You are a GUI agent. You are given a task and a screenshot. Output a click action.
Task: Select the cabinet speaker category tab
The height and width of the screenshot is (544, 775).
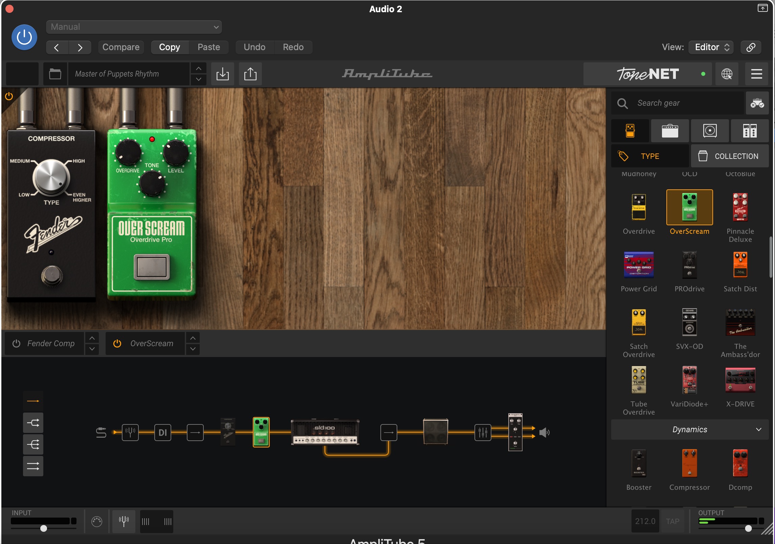(x=710, y=131)
